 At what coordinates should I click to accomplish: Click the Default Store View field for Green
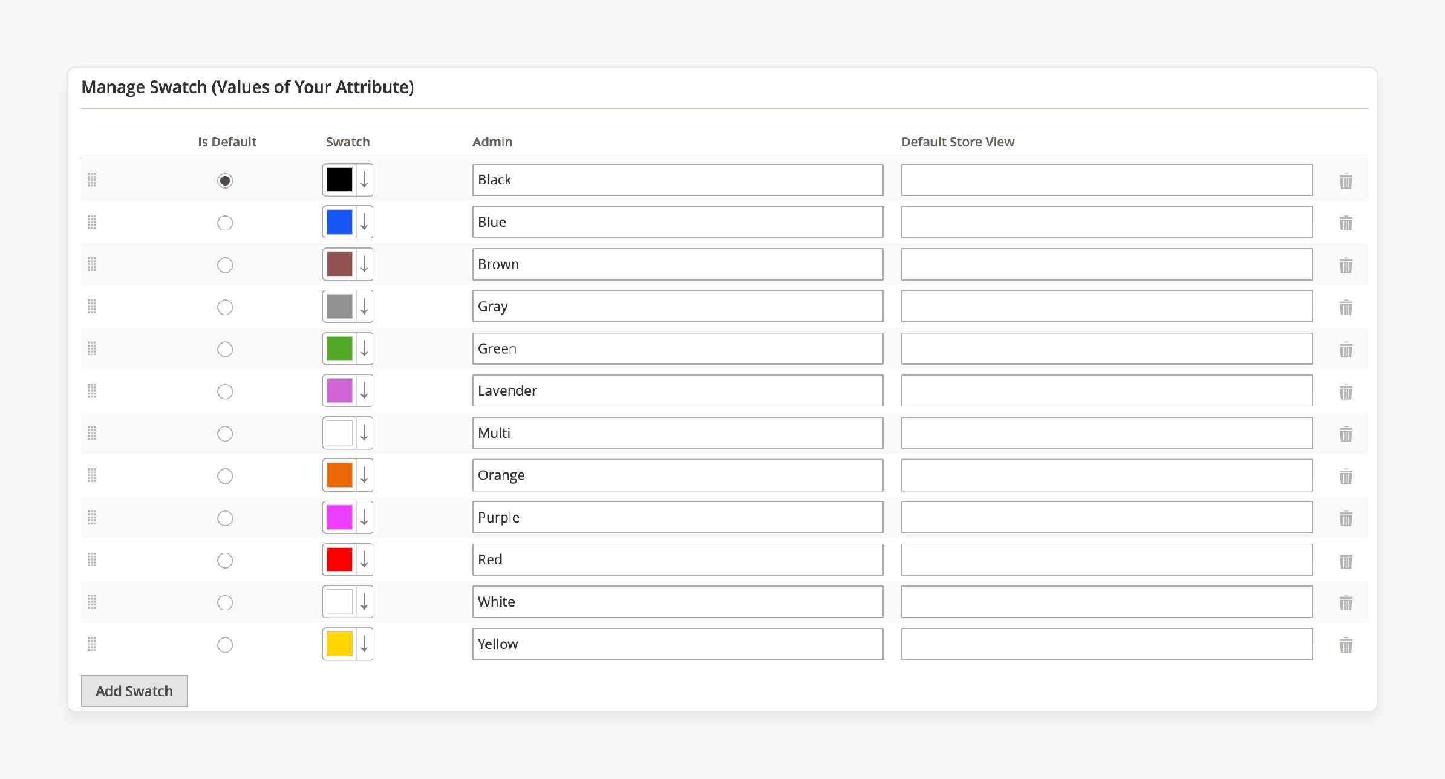(1107, 348)
